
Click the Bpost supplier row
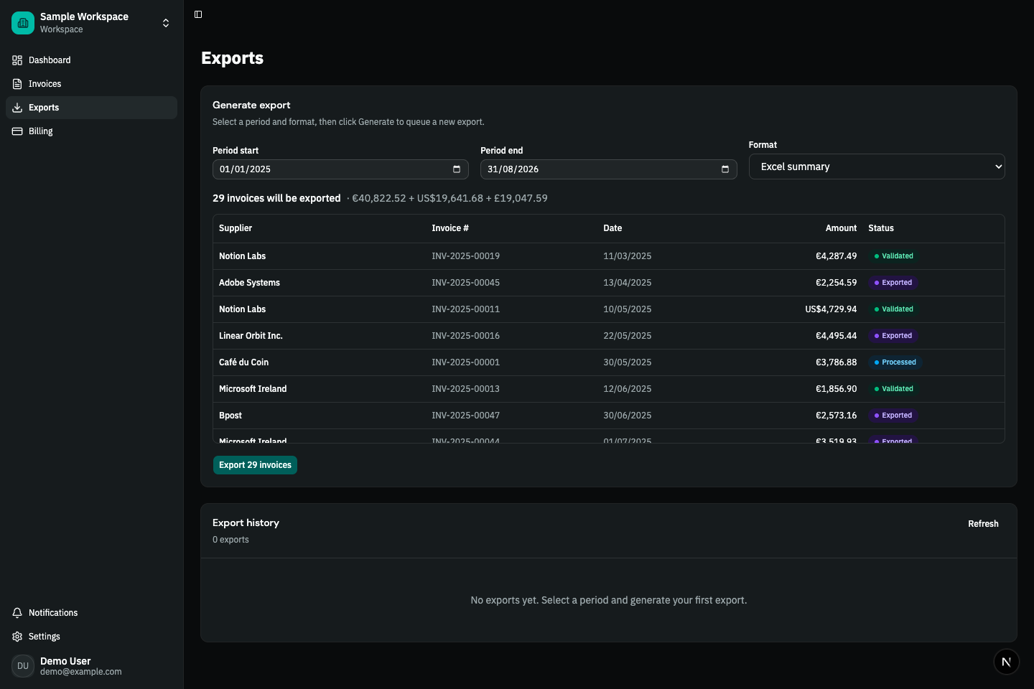[609, 416]
